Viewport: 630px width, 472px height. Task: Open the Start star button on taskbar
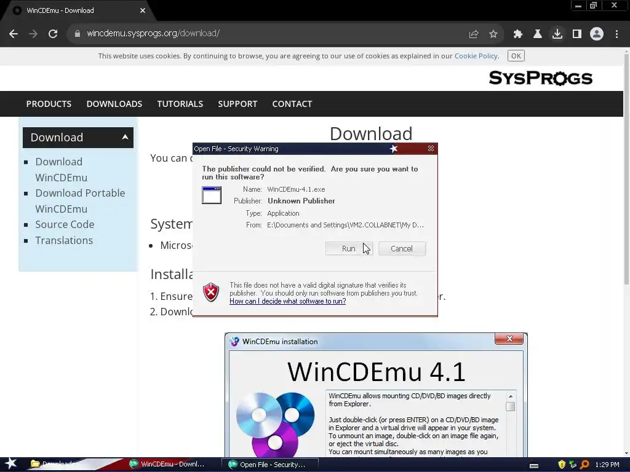11,464
